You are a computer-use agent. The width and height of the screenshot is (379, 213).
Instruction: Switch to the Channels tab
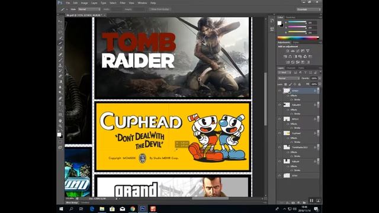coord(291,68)
